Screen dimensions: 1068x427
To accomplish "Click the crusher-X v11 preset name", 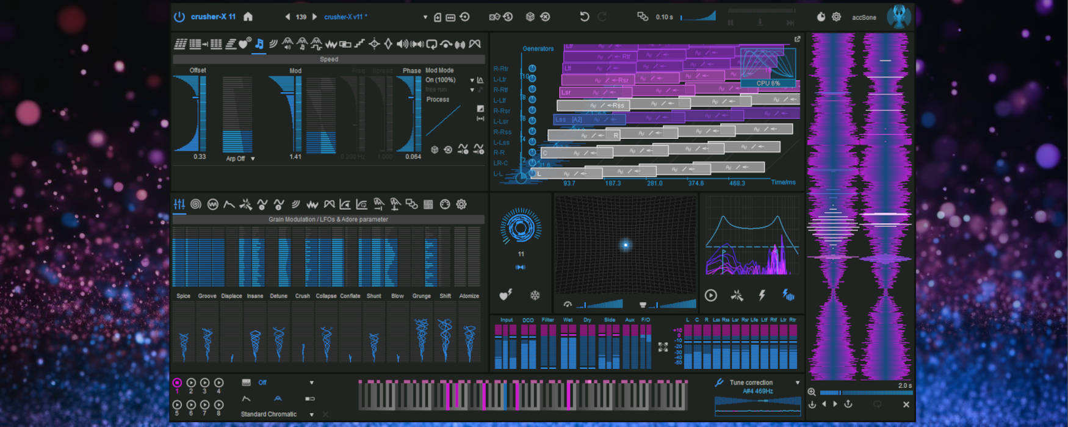I will (x=345, y=17).
